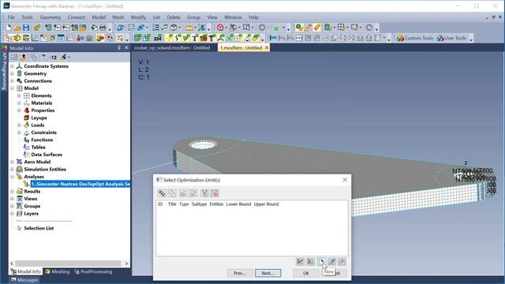Open User Tools in the toolbar

[452, 38]
